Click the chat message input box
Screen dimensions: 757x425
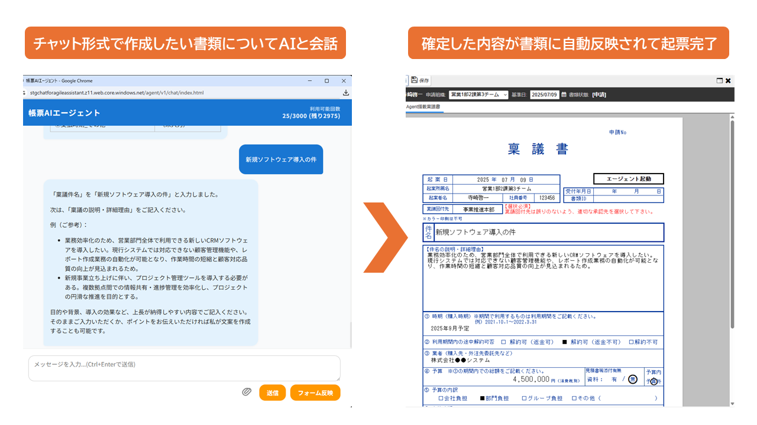184,368
